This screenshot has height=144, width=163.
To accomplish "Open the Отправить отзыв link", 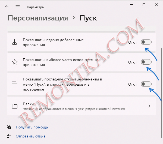I will (x=30, y=136).
